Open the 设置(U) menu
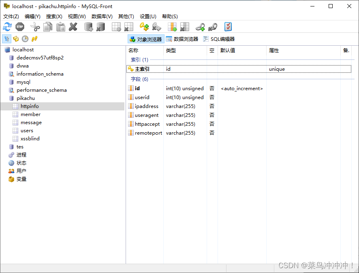Viewport: 359px width, 273px height. coord(148,17)
